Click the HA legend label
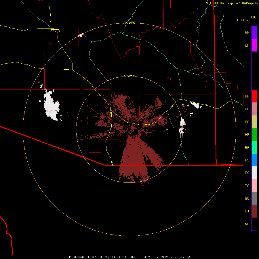This screenshot has height=259, width=259. (247, 96)
